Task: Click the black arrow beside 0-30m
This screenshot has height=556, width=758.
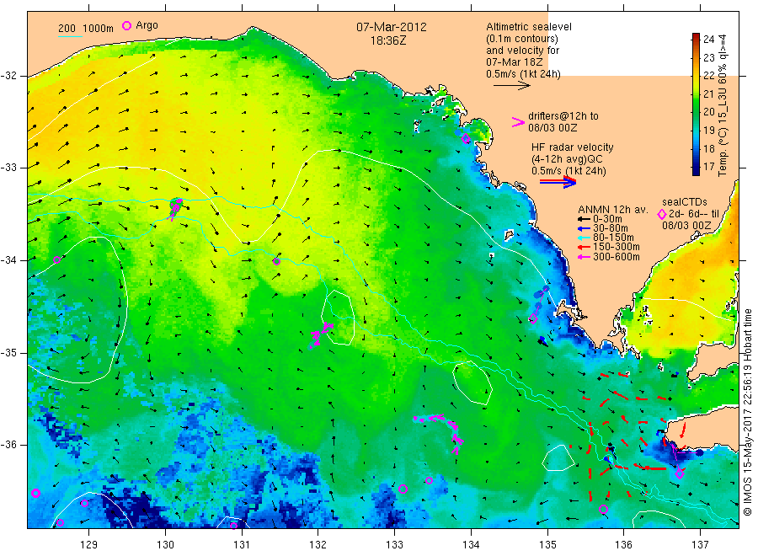Action: (x=584, y=219)
